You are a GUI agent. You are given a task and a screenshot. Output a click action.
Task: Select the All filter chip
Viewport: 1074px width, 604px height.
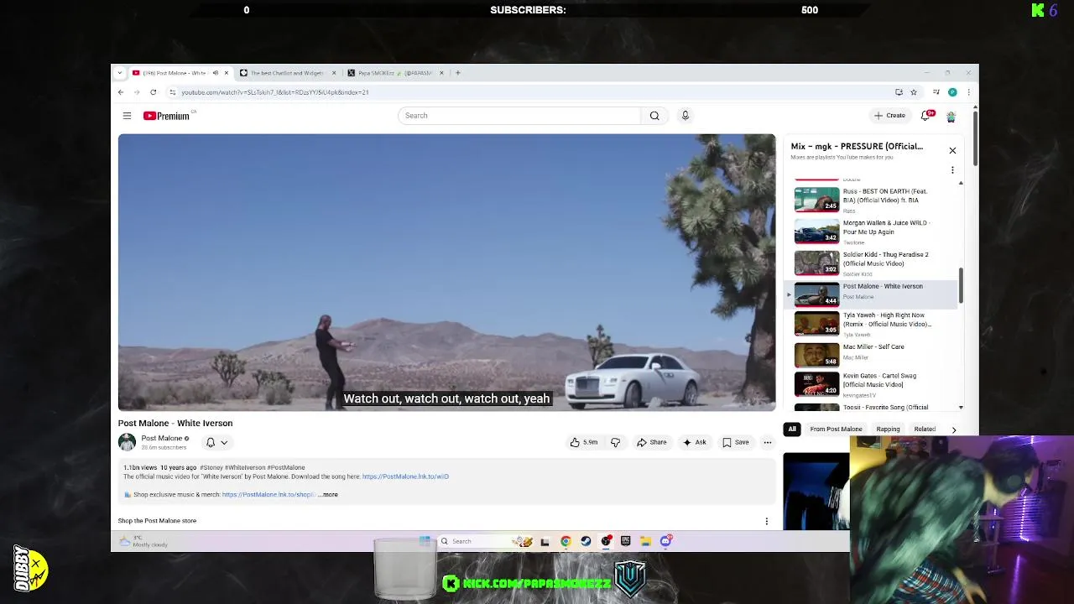pyautogui.click(x=791, y=430)
